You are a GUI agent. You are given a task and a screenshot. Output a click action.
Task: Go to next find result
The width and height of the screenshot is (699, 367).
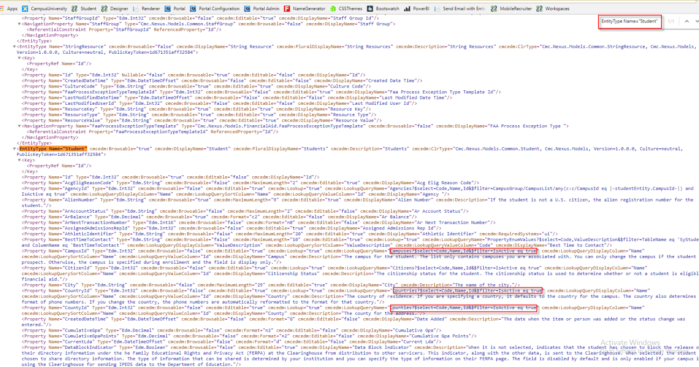pos(696,21)
